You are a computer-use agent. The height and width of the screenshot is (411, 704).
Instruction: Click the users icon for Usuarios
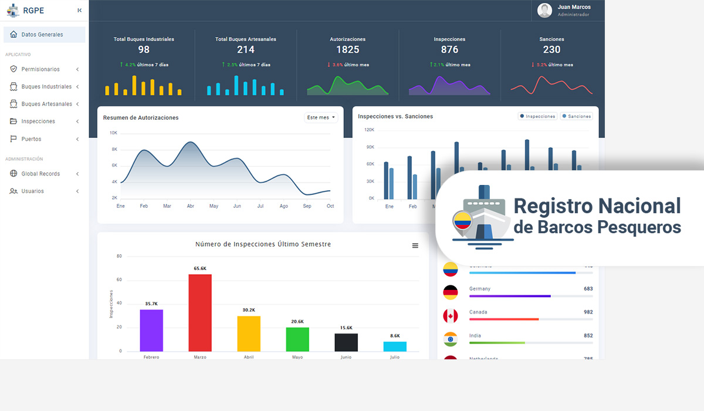click(x=13, y=191)
